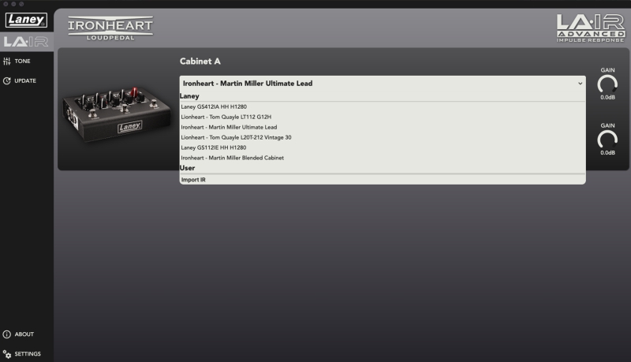Click the Ironheart Loudpedal logo
The width and height of the screenshot is (631, 362).
[x=110, y=28]
